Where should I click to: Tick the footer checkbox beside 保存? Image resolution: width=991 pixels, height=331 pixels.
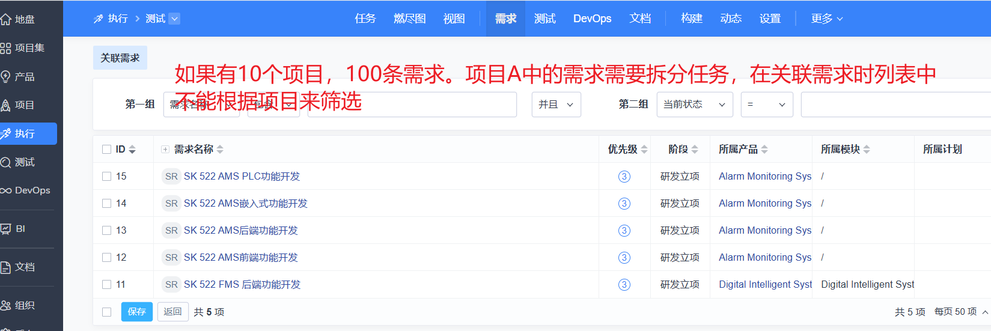(x=107, y=312)
